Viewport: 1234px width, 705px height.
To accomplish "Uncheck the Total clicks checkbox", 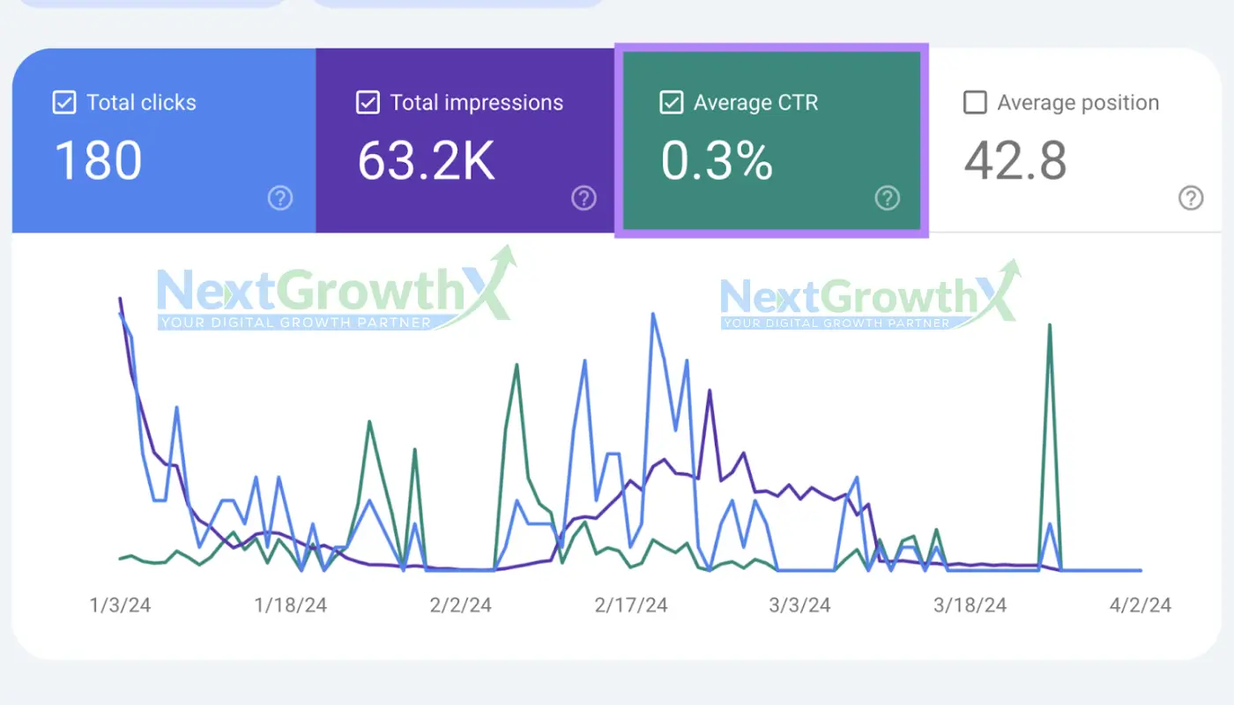I will coord(64,103).
